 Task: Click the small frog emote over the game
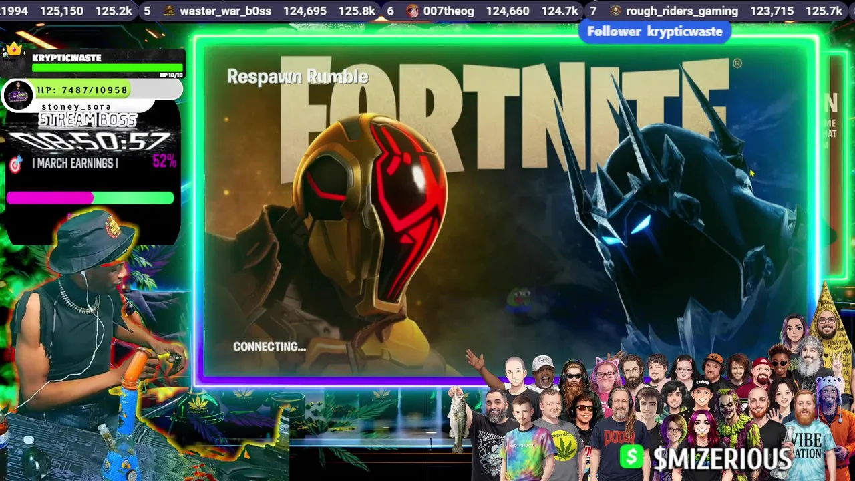(518, 299)
